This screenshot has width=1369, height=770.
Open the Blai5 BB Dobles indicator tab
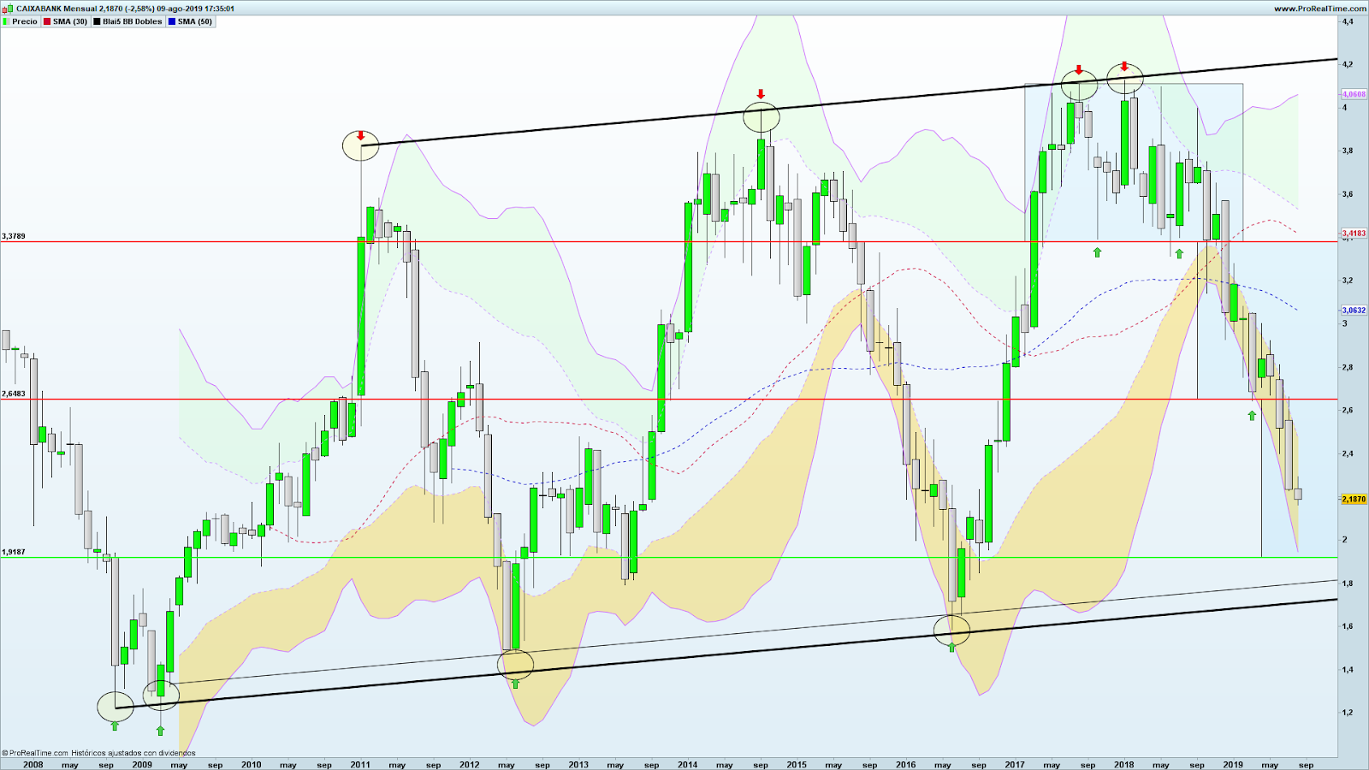127,21
